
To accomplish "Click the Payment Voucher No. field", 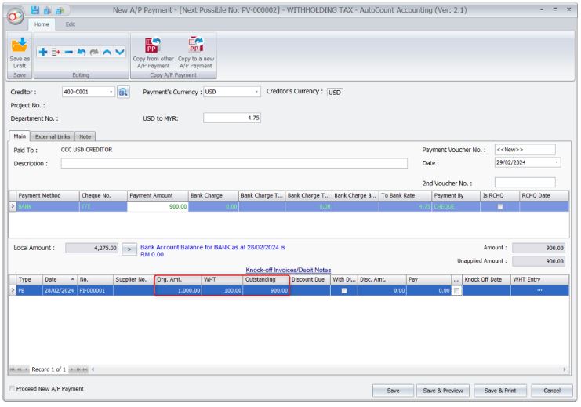I will point(525,150).
